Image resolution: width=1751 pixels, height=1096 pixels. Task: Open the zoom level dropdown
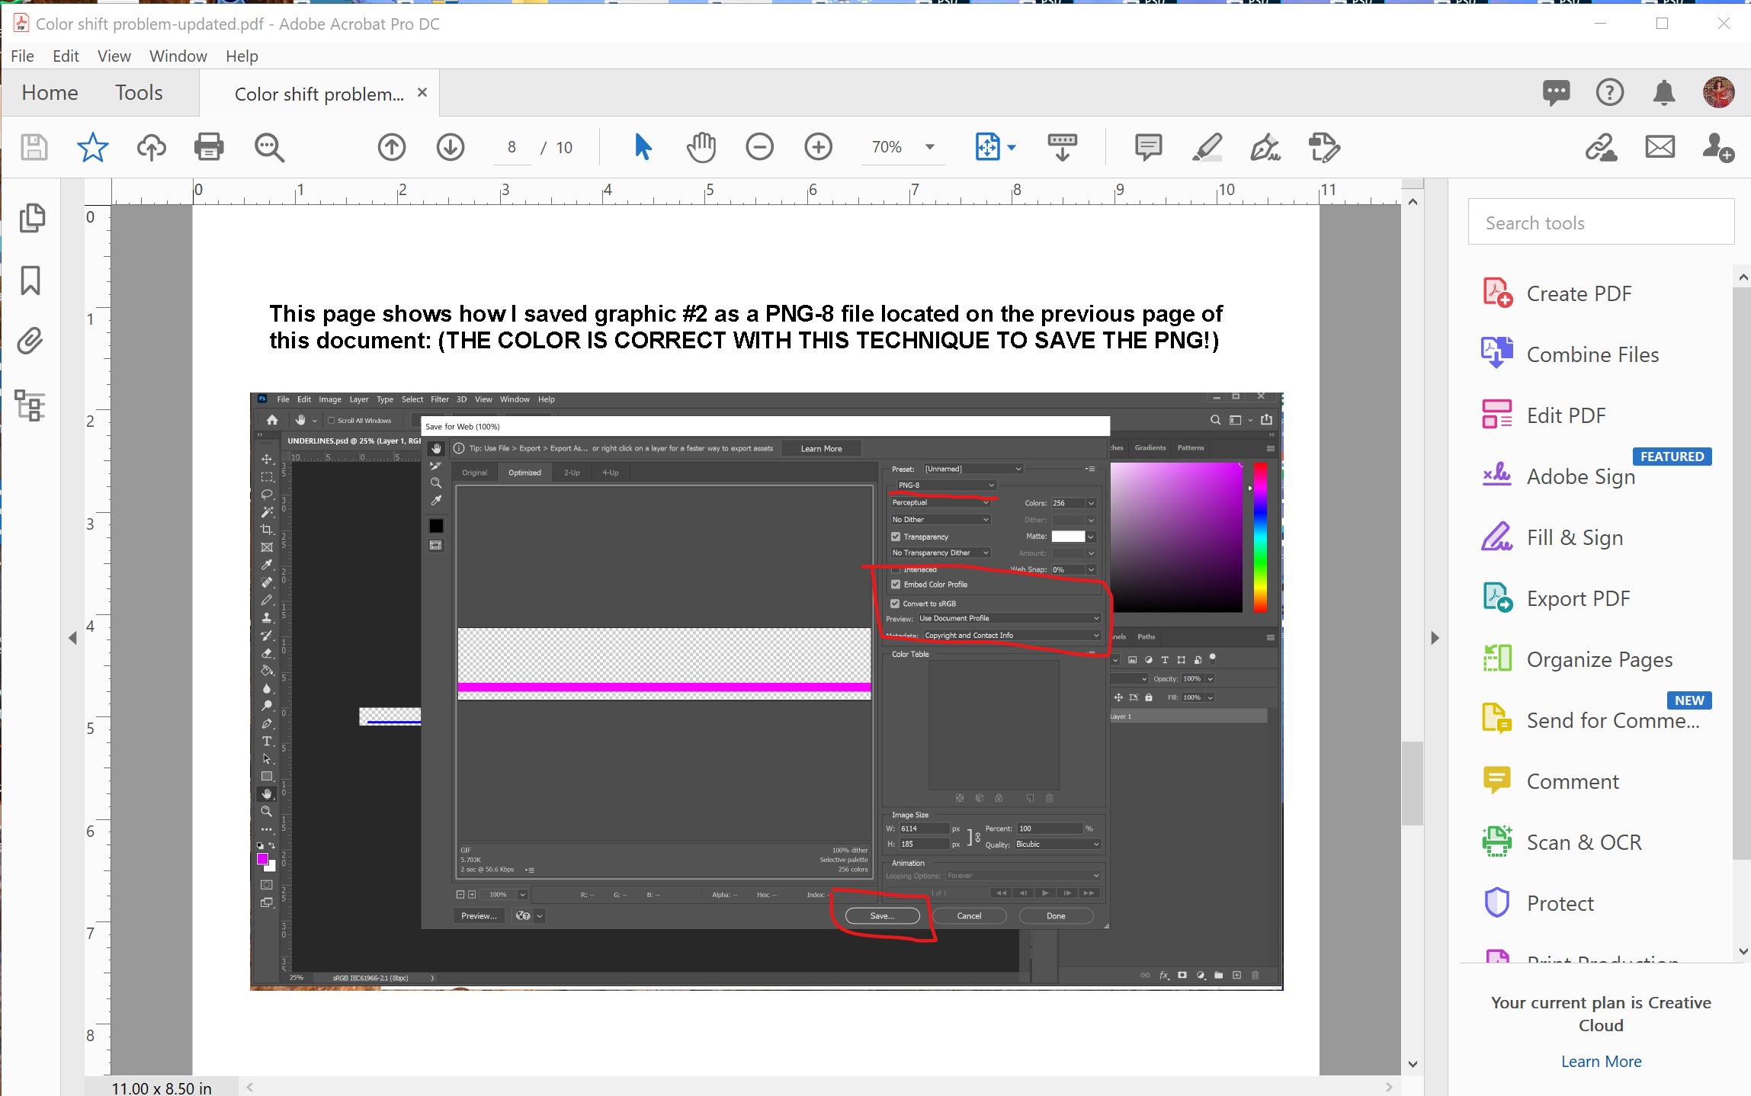930,147
